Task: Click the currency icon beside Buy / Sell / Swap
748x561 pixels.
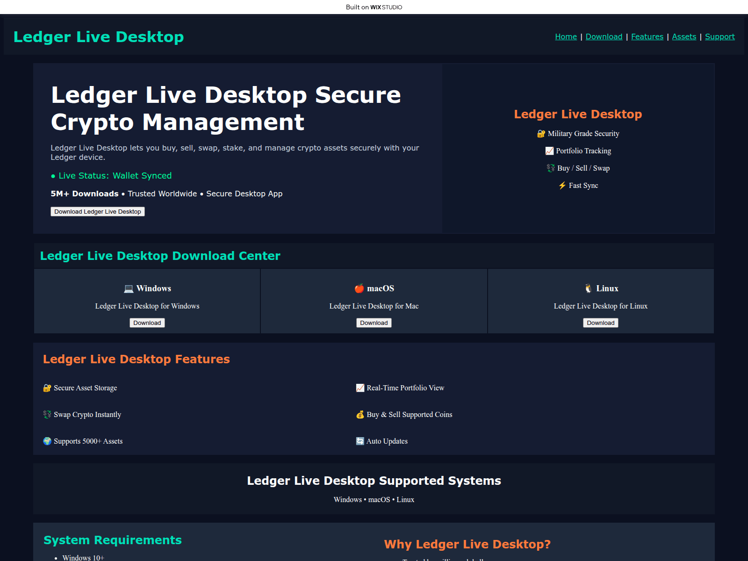Action: pyautogui.click(x=551, y=168)
